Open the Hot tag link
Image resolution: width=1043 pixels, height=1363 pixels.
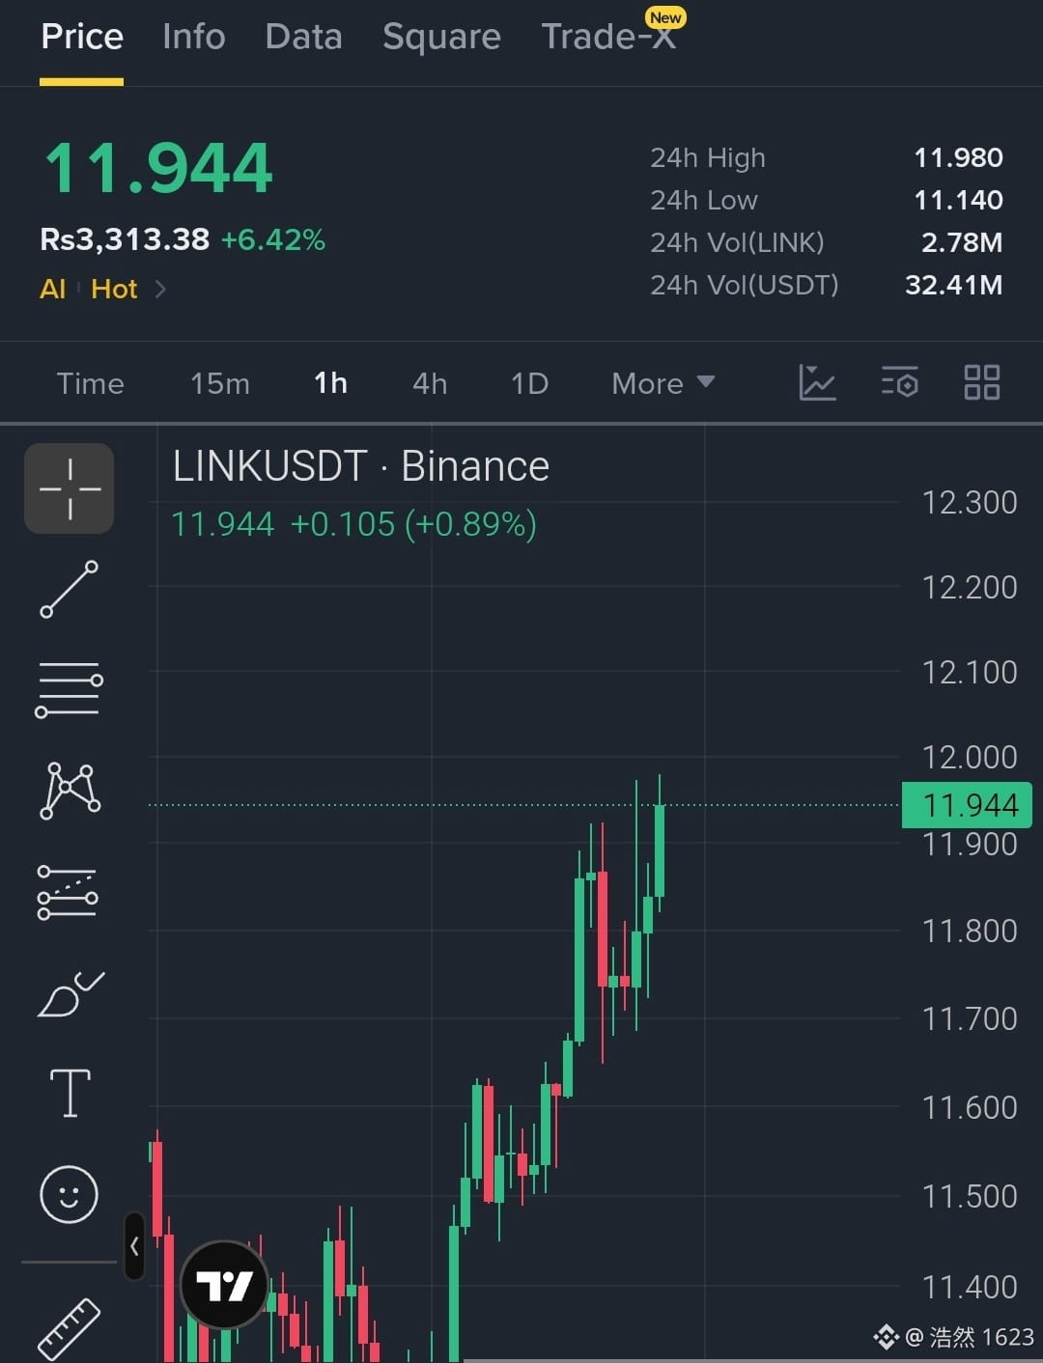[114, 289]
